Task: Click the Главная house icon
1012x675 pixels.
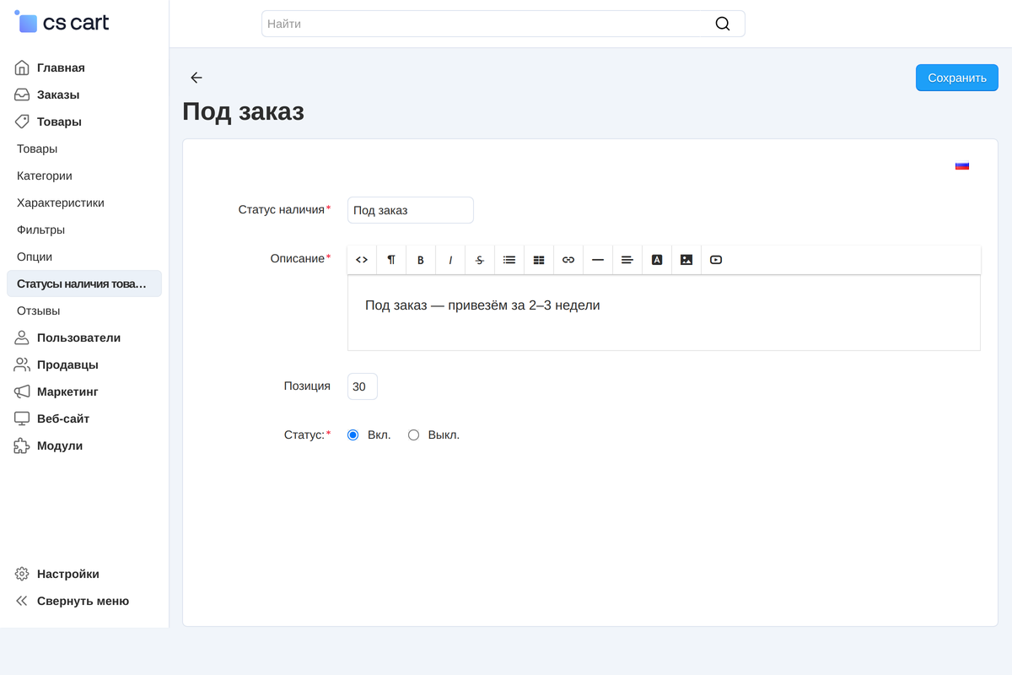Action: [x=22, y=67]
